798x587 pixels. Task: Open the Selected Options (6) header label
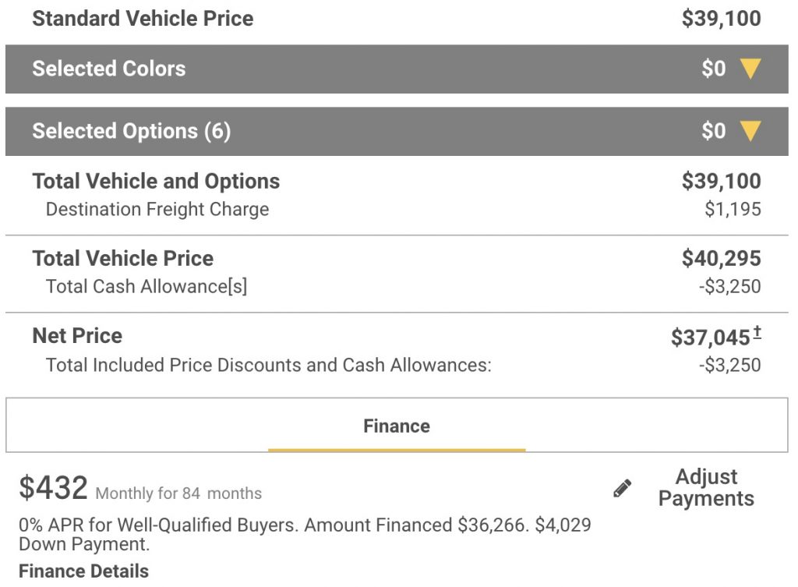point(131,131)
